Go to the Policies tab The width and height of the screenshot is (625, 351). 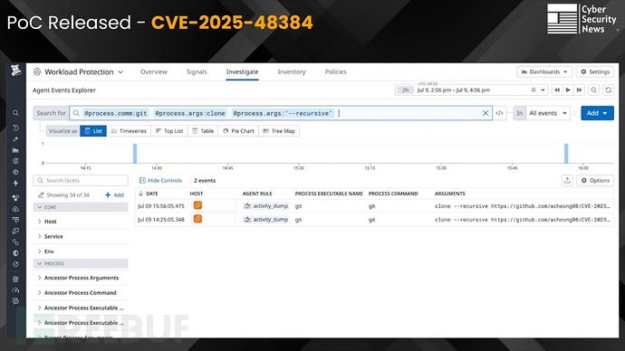tap(336, 72)
